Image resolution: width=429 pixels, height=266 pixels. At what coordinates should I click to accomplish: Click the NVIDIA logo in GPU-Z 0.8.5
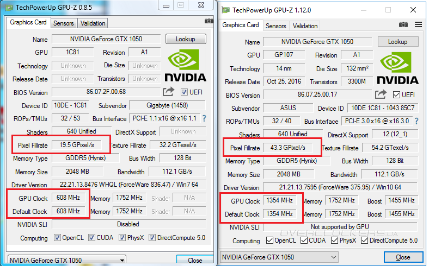pos(185,66)
